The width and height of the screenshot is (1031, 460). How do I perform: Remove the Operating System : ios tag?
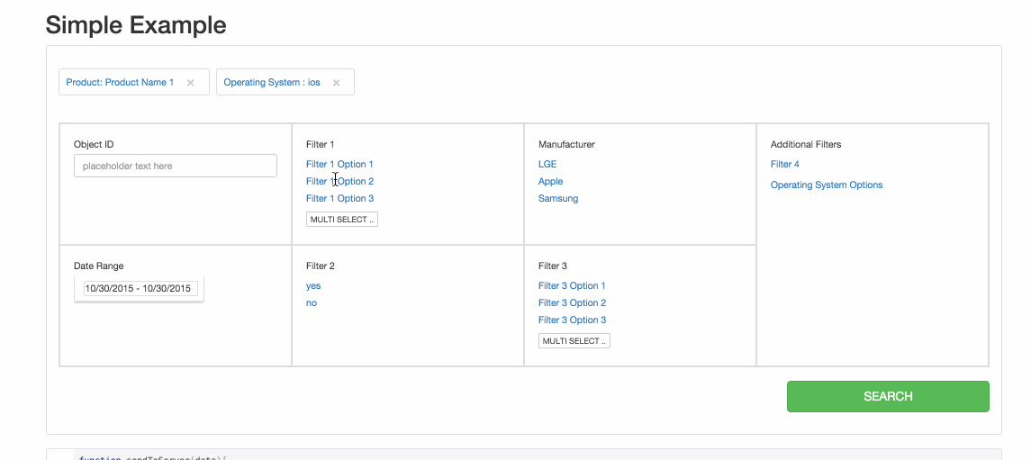337,83
